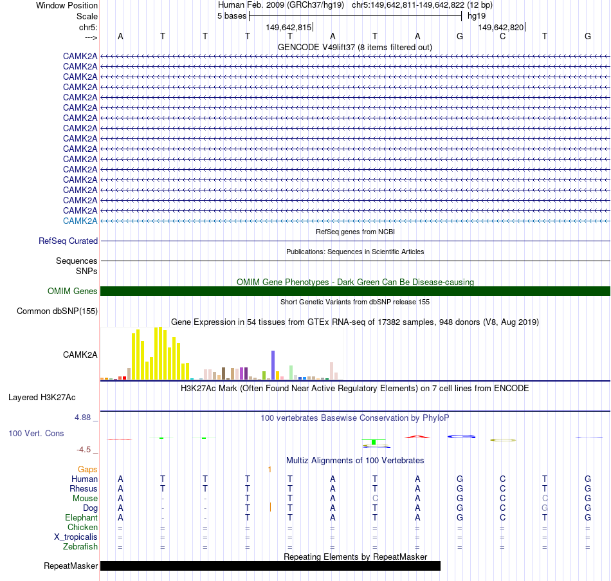The width and height of the screenshot is (611, 581).
Task: Click the 5 bases scale text
Action: click(232, 16)
